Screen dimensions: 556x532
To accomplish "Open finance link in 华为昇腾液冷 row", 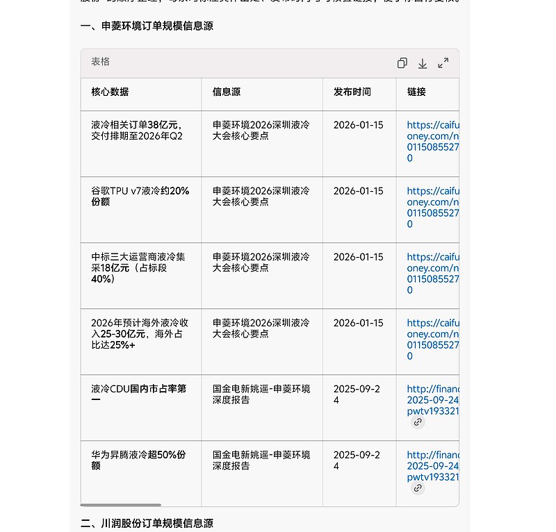I will point(433,466).
